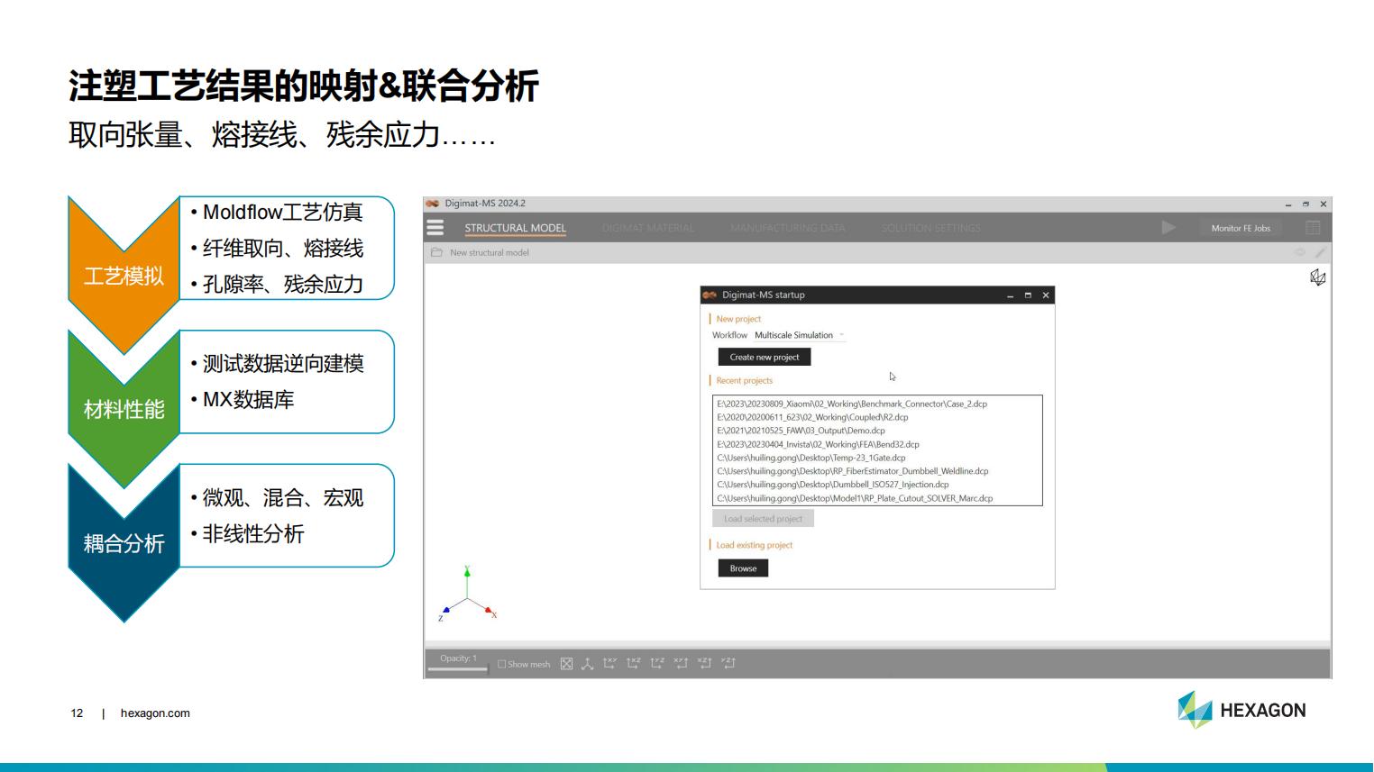Click the 纤维取向、熔接线 bullet text
This screenshot has height=772, width=1374.
point(283,249)
